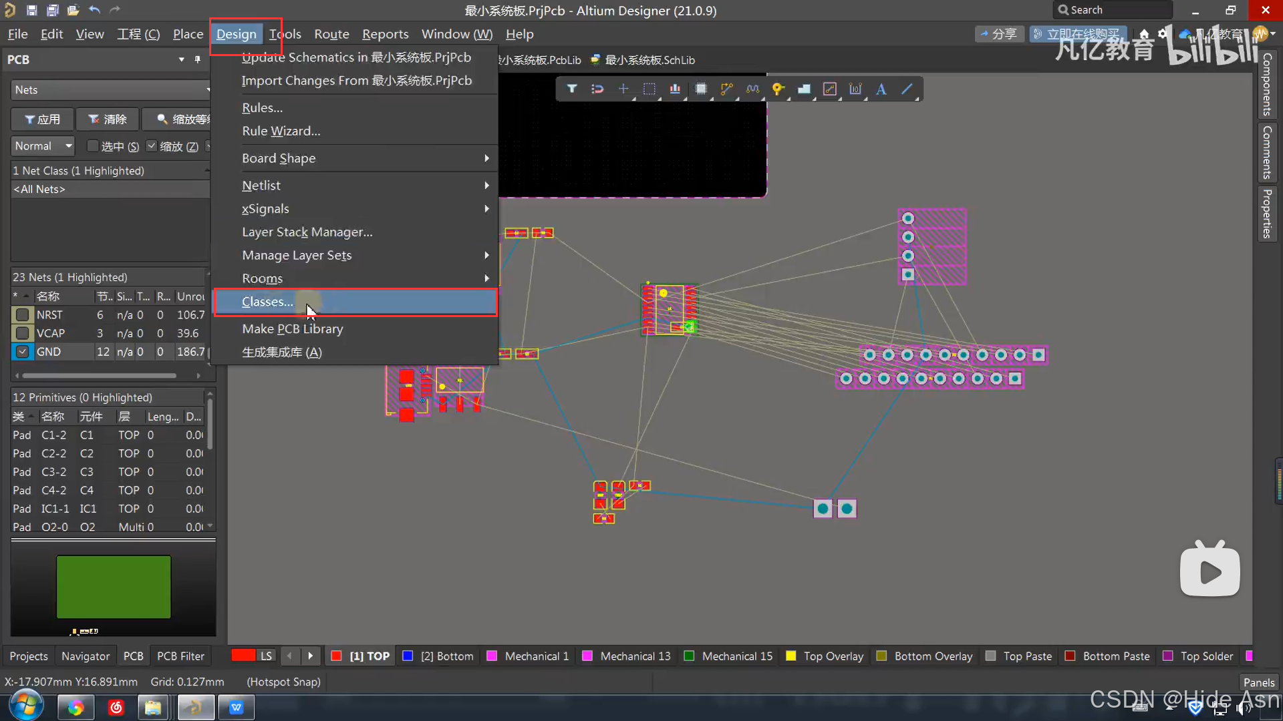Open Chrome from the Windows taskbar
The height and width of the screenshot is (721, 1283).
pos(75,708)
